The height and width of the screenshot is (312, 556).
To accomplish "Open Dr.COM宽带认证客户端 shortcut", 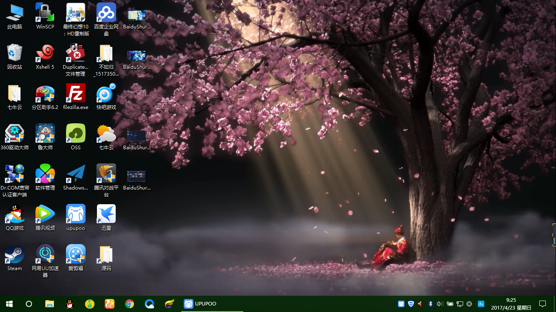I will click(x=15, y=181).
